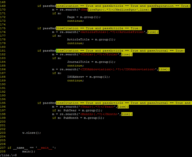Screen dimensions: 192x157
Task: Click 'PubMonth = m.group(1);' on line 199
Action: click(84, 118)
